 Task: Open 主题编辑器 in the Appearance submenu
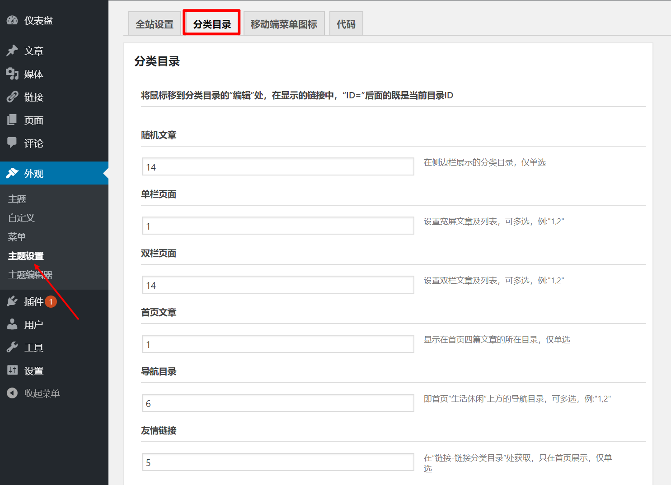click(x=30, y=275)
